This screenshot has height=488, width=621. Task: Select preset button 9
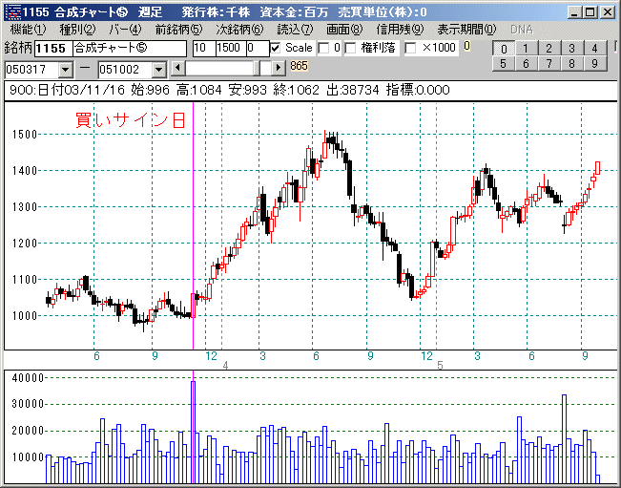point(594,63)
